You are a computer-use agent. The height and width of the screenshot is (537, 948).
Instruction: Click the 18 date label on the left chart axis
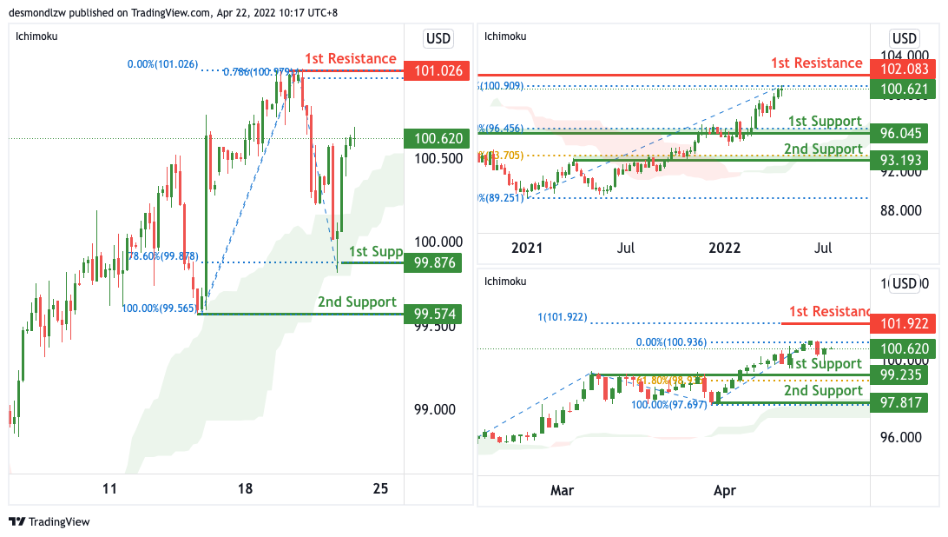point(246,489)
